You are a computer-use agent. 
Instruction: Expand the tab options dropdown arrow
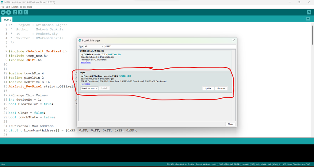308,19
